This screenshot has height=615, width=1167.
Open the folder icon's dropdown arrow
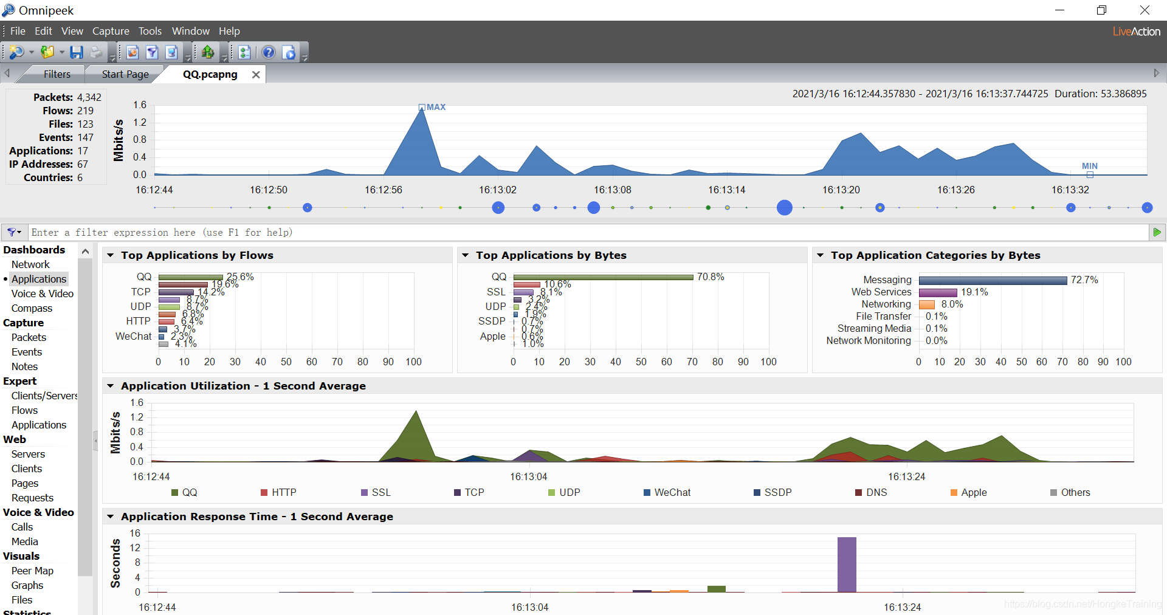[x=62, y=52]
